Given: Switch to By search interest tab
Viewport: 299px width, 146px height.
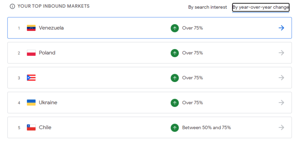Looking at the screenshot, I should tap(208, 7).
